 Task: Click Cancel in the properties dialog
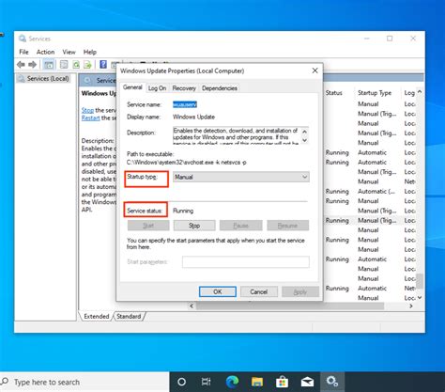pos(259,291)
